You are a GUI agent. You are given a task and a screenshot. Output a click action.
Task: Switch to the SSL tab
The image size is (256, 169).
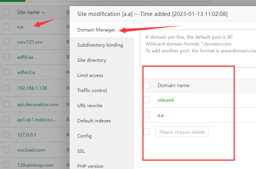pos(81,151)
